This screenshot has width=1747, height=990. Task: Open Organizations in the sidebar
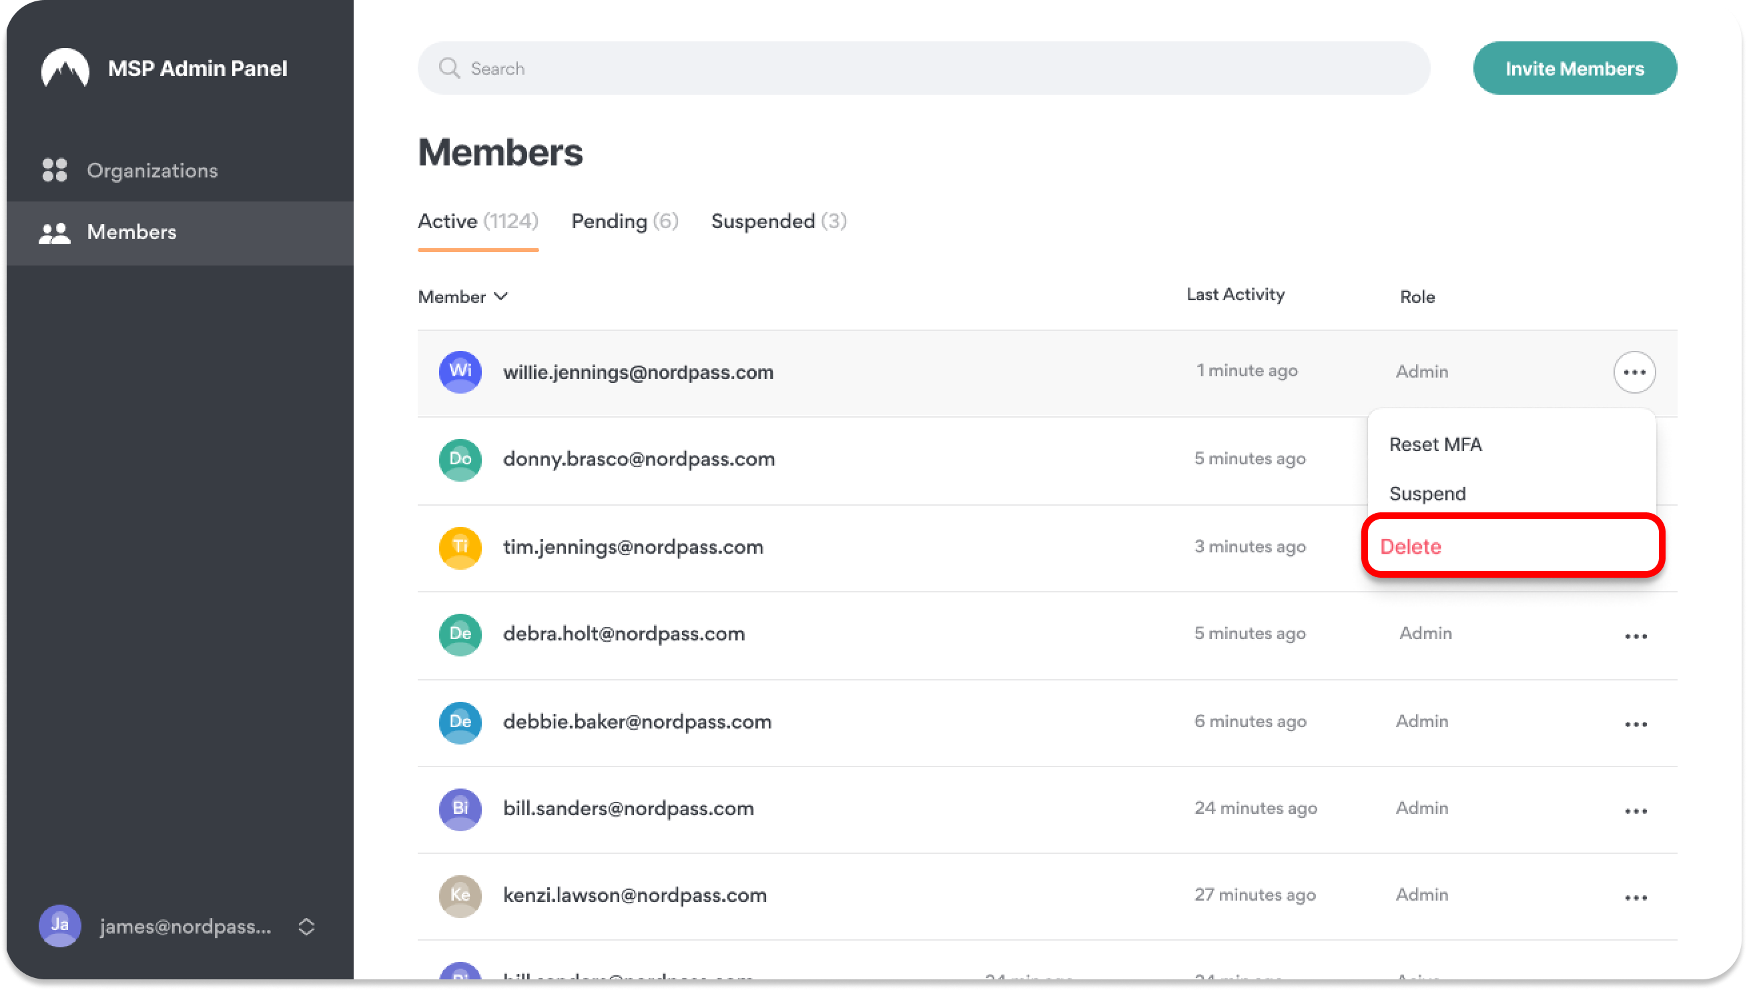[180, 170]
